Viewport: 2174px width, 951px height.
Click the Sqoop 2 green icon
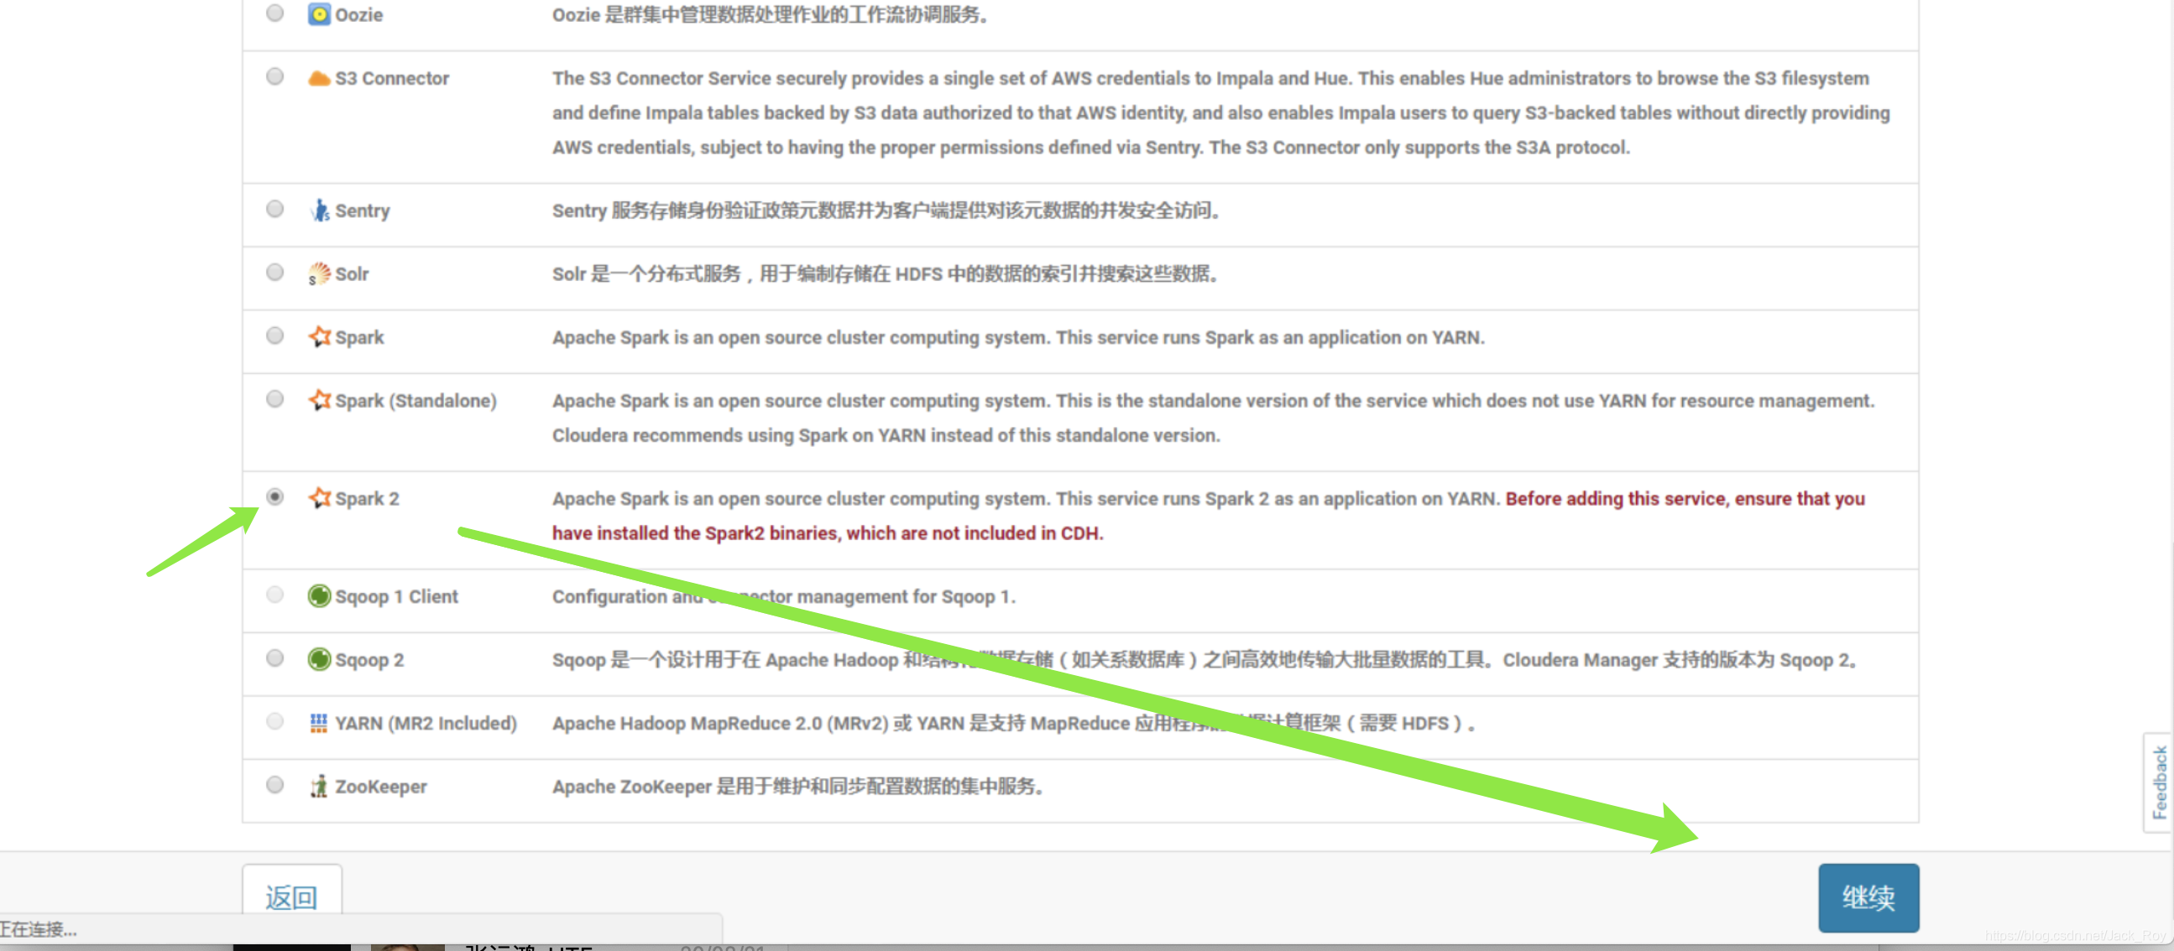tap(319, 659)
